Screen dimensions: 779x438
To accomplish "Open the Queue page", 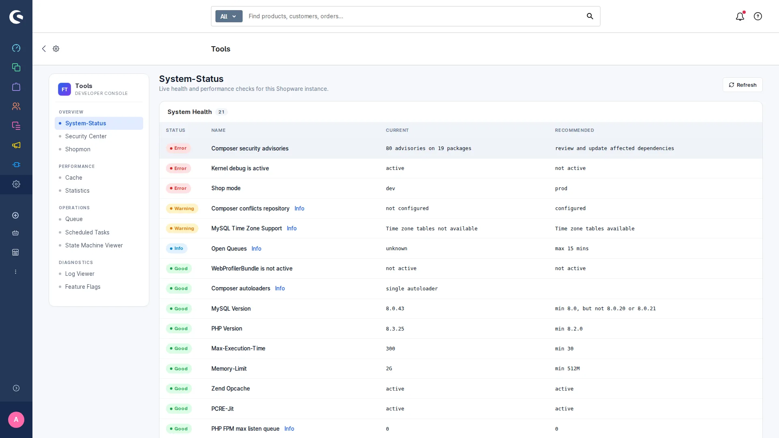I will pyautogui.click(x=99, y=219).
